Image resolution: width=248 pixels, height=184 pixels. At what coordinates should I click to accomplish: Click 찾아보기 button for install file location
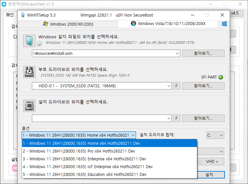tap(203, 54)
